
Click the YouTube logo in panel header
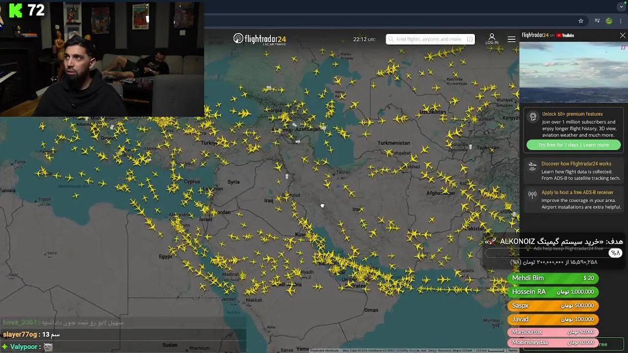point(565,35)
